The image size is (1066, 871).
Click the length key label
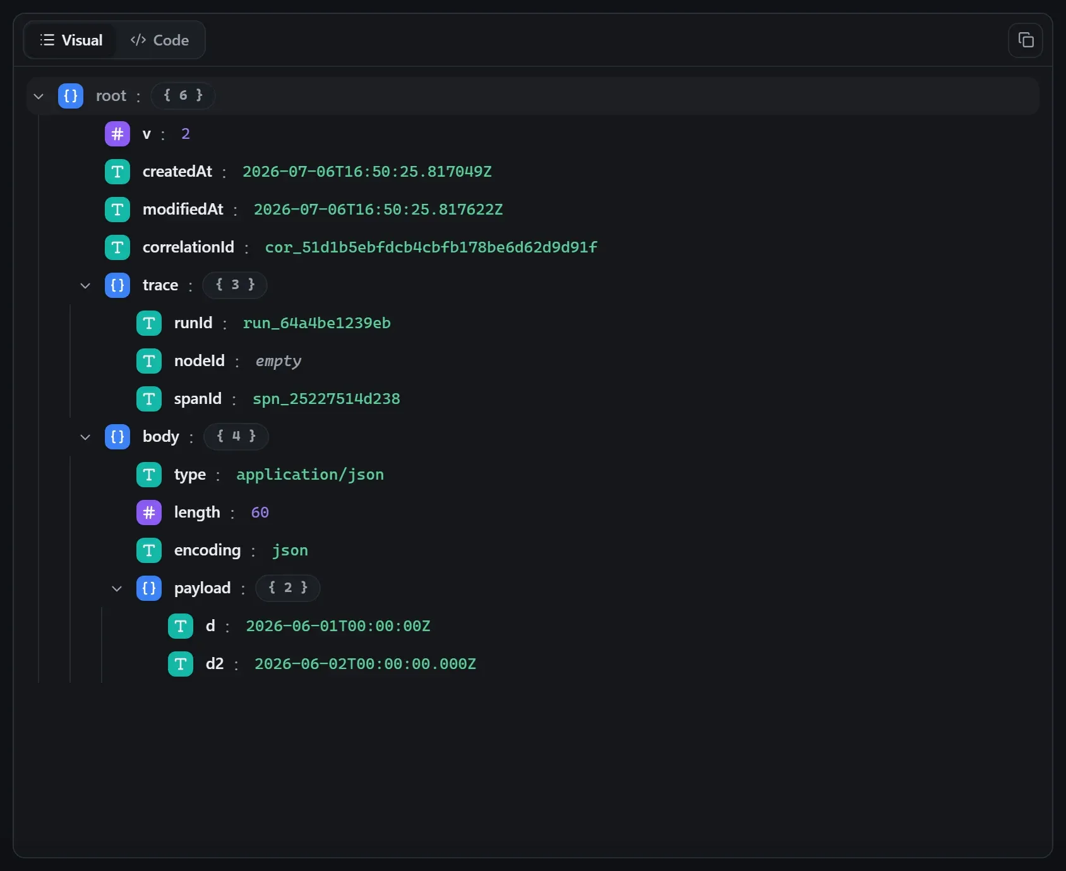(197, 513)
